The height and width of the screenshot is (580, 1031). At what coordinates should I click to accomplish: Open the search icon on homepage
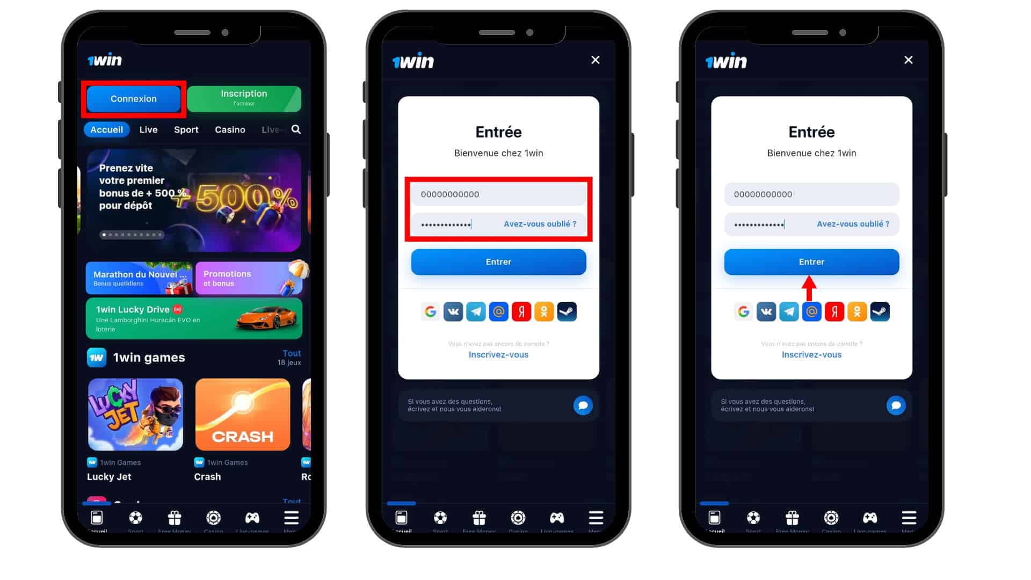pyautogui.click(x=297, y=129)
